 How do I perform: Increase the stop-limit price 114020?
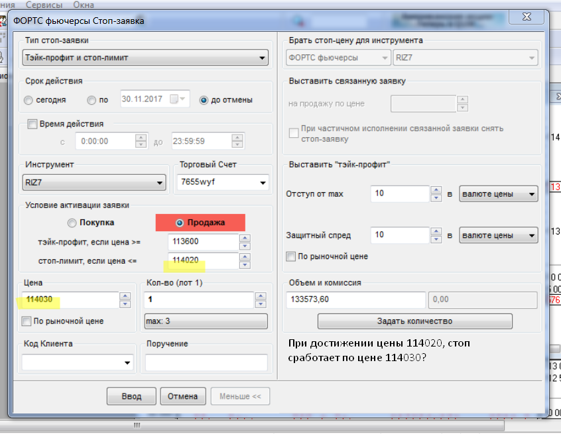pyautogui.click(x=245, y=257)
